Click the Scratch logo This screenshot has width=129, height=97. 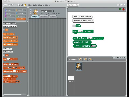(x=9, y=5)
